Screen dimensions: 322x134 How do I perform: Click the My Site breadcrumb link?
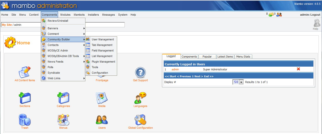pos(7,25)
